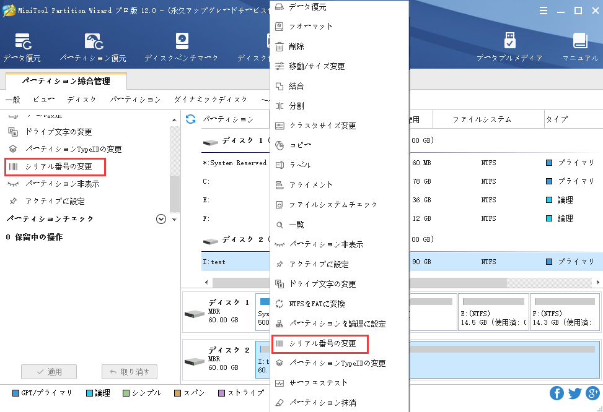Open the hamburger menu in the title bar
This screenshot has height=412, width=603.
pyautogui.click(x=544, y=10)
